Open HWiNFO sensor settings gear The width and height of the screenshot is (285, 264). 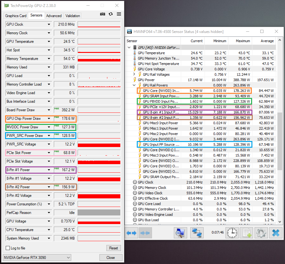pos(261,233)
